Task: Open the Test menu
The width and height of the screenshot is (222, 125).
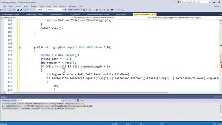Action: pyautogui.click(x=55, y=6)
